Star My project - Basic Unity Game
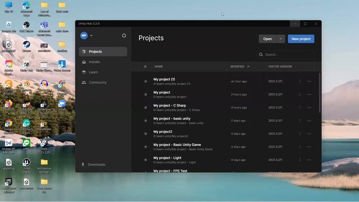Screen dimensions: 359x202 coord(145,146)
